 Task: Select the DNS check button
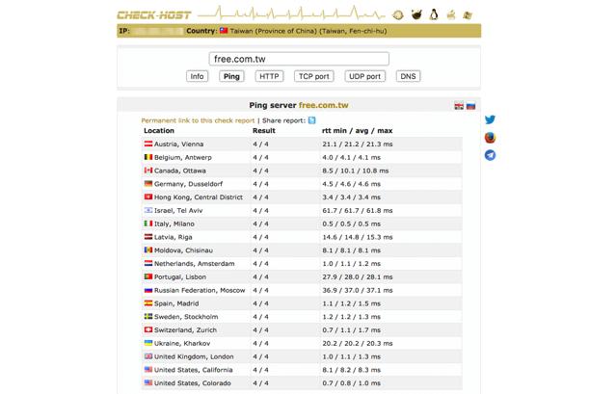[x=408, y=76]
